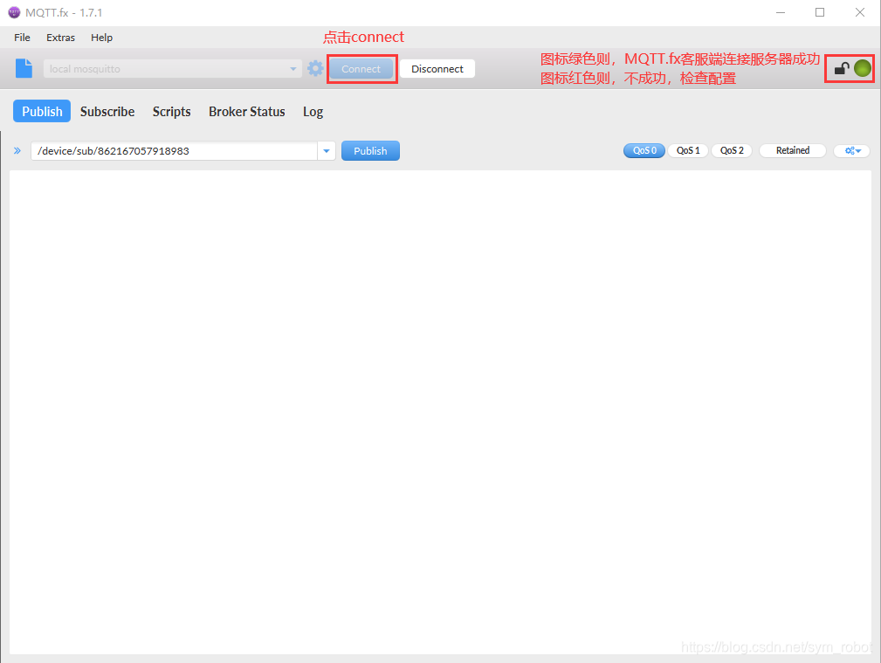Image resolution: width=881 pixels, height=663 pixels.
Task: Open the local mosquitto profile dropdown
Action: pos(173,69)
